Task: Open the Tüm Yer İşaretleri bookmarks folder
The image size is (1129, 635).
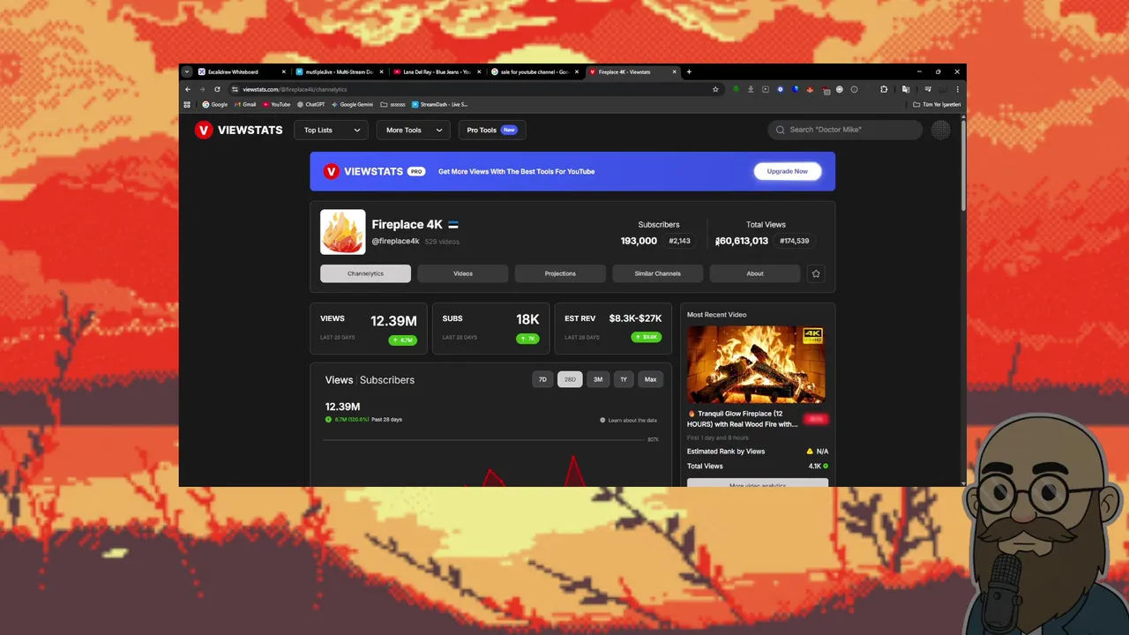Action: (937, 104)
